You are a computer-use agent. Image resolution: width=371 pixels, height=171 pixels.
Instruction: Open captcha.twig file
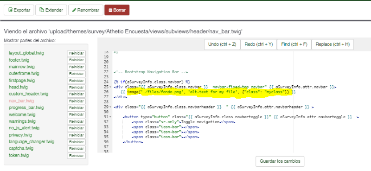(21, 148)
